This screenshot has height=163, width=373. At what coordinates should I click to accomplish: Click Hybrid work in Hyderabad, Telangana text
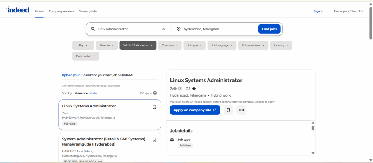pos(89,118)
